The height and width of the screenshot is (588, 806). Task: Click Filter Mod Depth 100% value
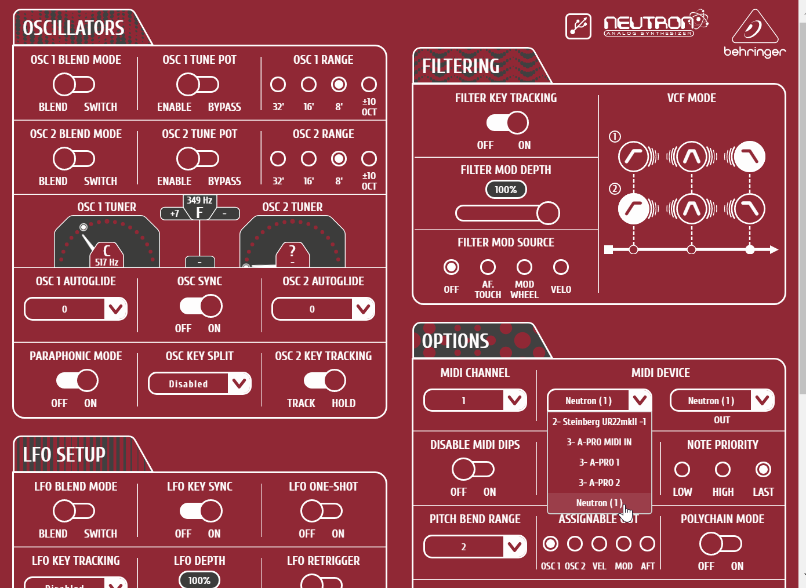pos(506,190)
